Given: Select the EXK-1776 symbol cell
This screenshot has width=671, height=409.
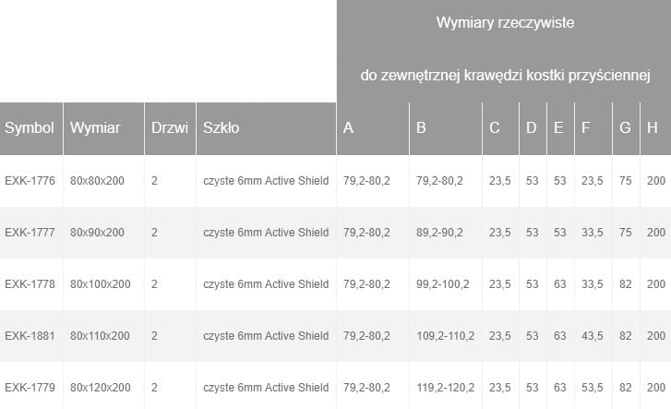Looking at the screenshot, I should point(29,181).
